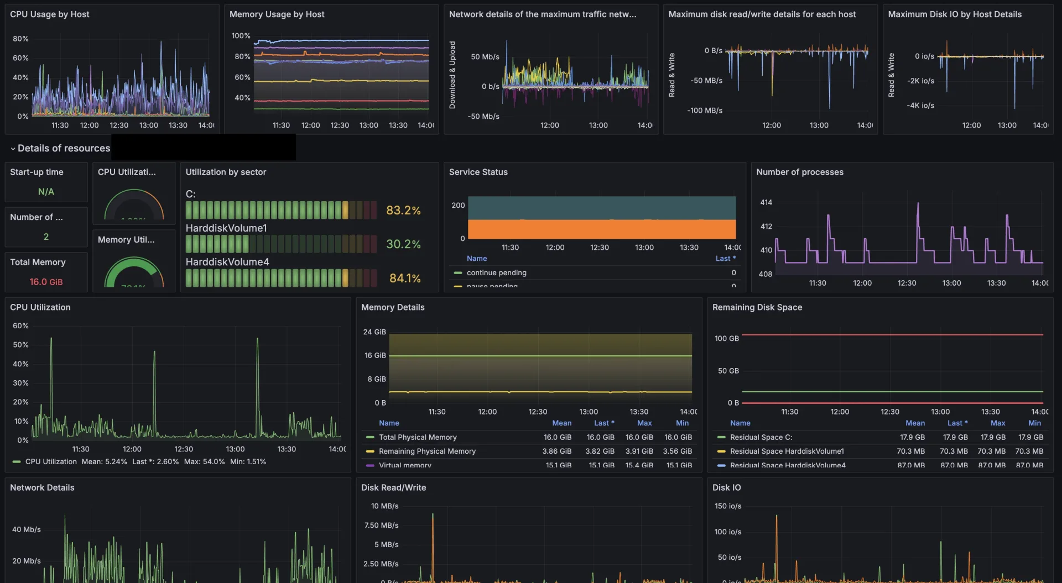
Task: Click green swatch beside continue pending legend
Action: point(458,272)
